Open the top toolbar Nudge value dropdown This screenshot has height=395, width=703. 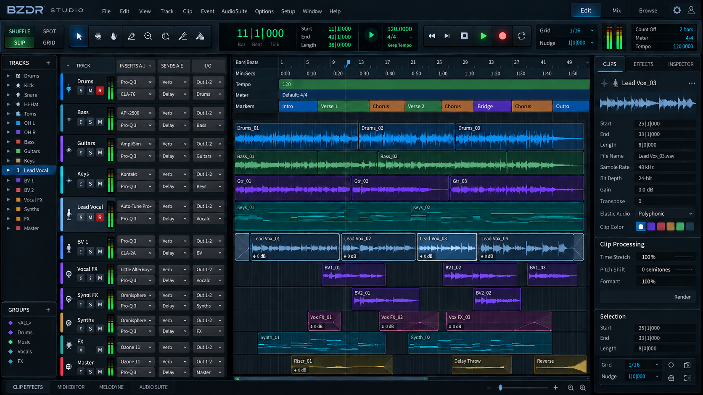(x=581, y=43)
